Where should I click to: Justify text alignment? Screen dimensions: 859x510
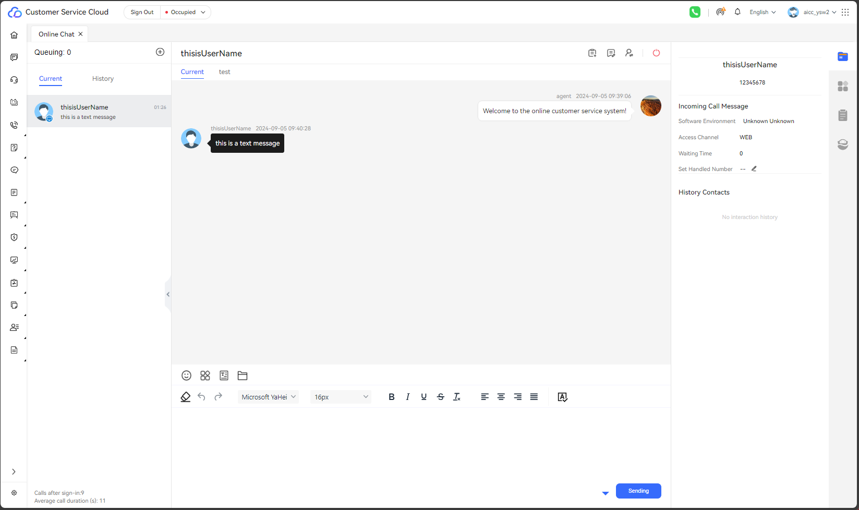tap(534, 397)
